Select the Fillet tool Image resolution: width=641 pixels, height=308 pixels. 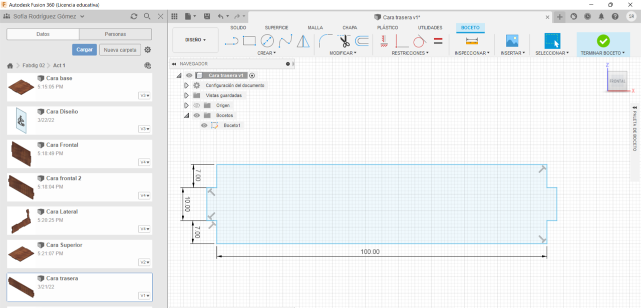(326, 41)
